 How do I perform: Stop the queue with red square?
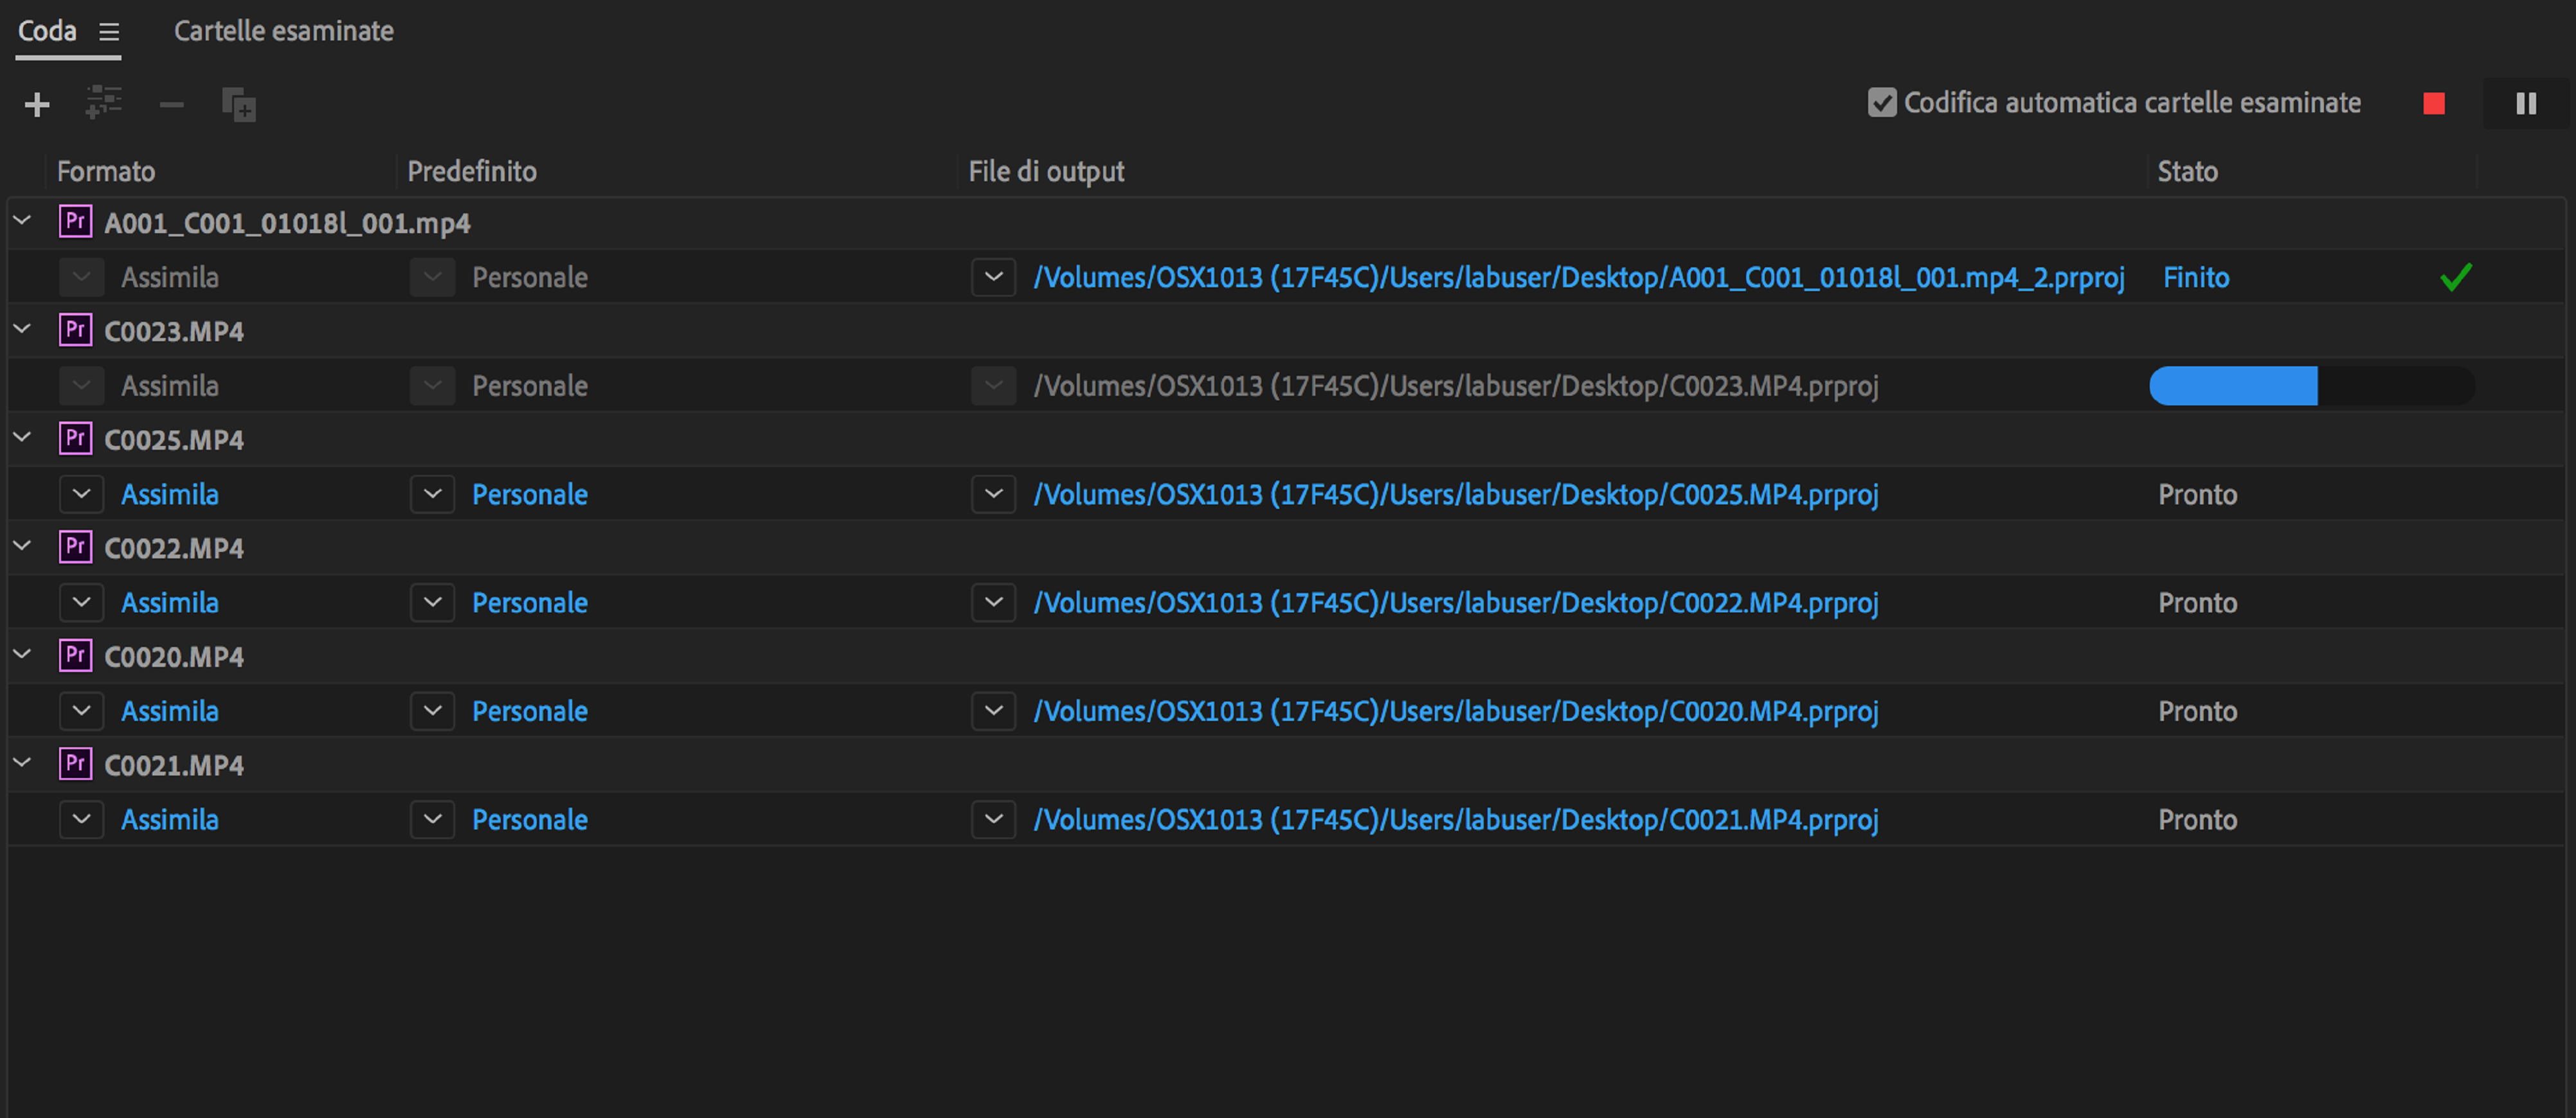[x=2434, y=104]
